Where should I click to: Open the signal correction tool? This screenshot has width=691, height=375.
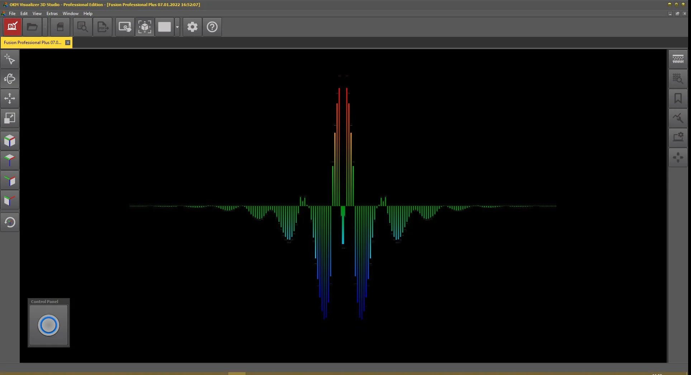(x=678, y=118)
